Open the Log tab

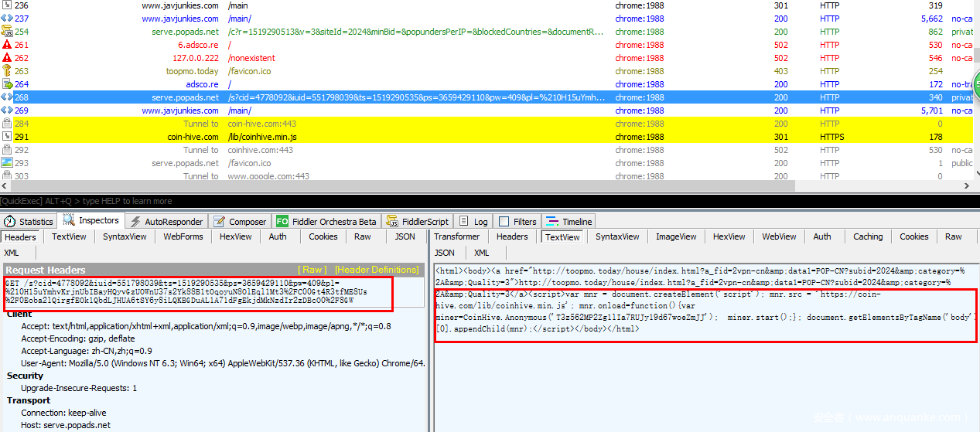click(473, 221)
